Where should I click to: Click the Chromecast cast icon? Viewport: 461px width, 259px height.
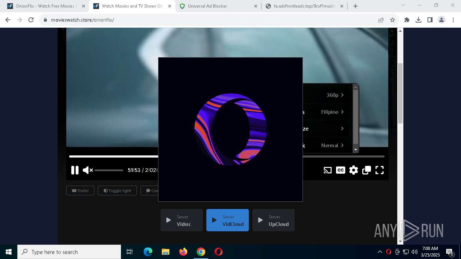click(x=327, y=170)
